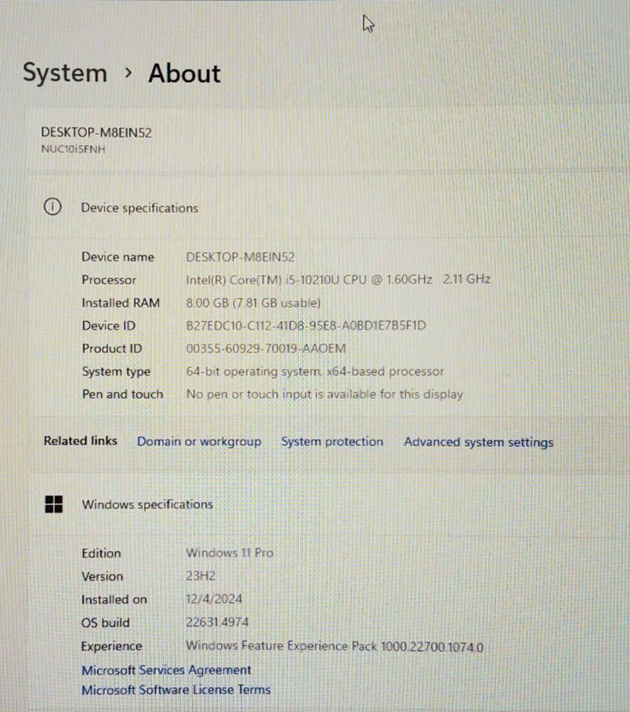The image size is (630, 712).
Task: Click model text NUC10i5FNH
Action: point(73,149)
